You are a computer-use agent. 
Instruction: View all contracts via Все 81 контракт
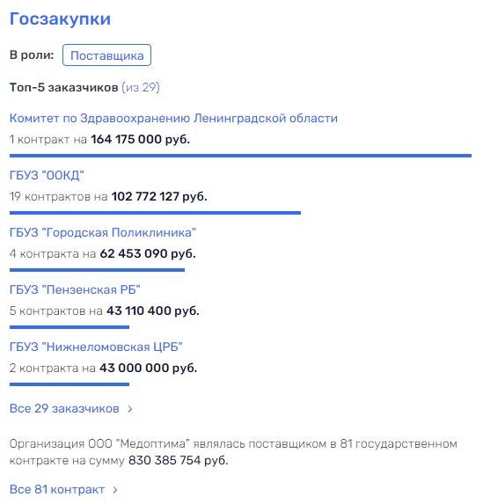pos(57,490)
